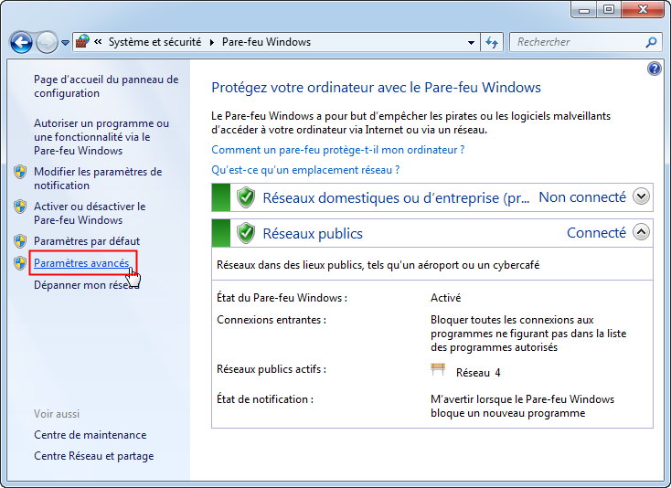
Task: Open Activer ou désactiver le Pare-feu Windows
Action: click(90, 213)
